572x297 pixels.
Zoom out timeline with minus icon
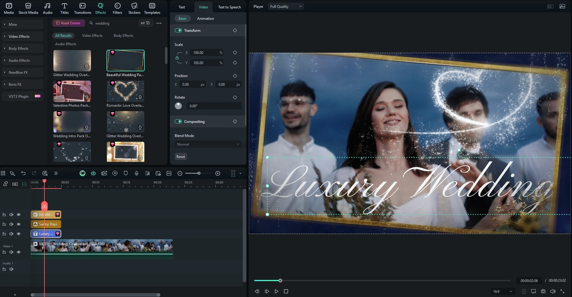pos(180,173)
